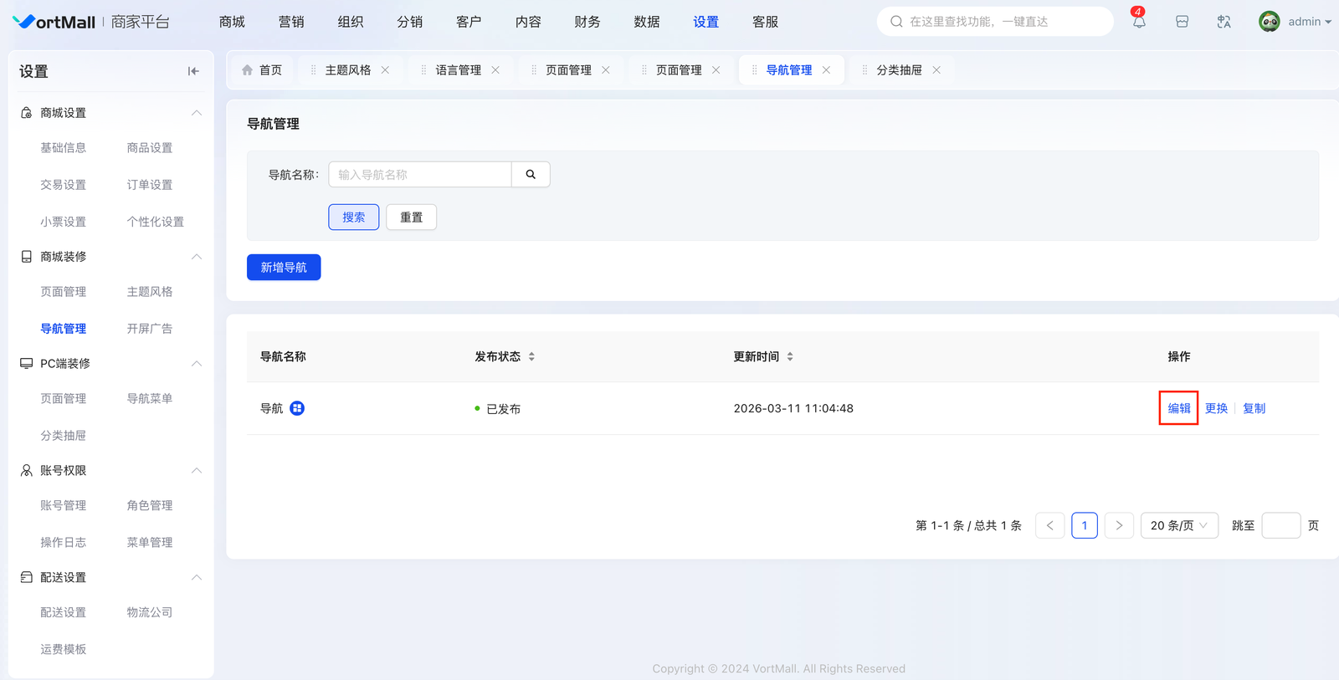Click the 账号权限 person icon
The image size is (1339, 680).
pos(26,471)
